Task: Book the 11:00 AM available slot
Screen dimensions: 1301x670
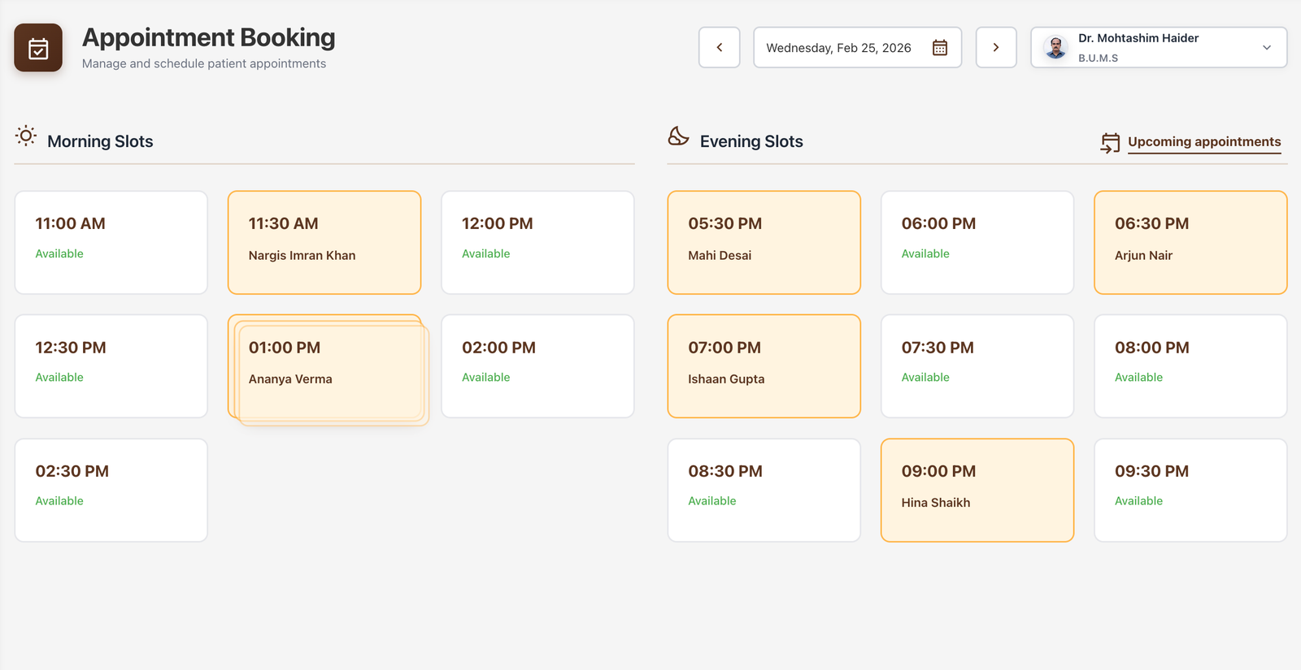Action: [x=111, y=243]
